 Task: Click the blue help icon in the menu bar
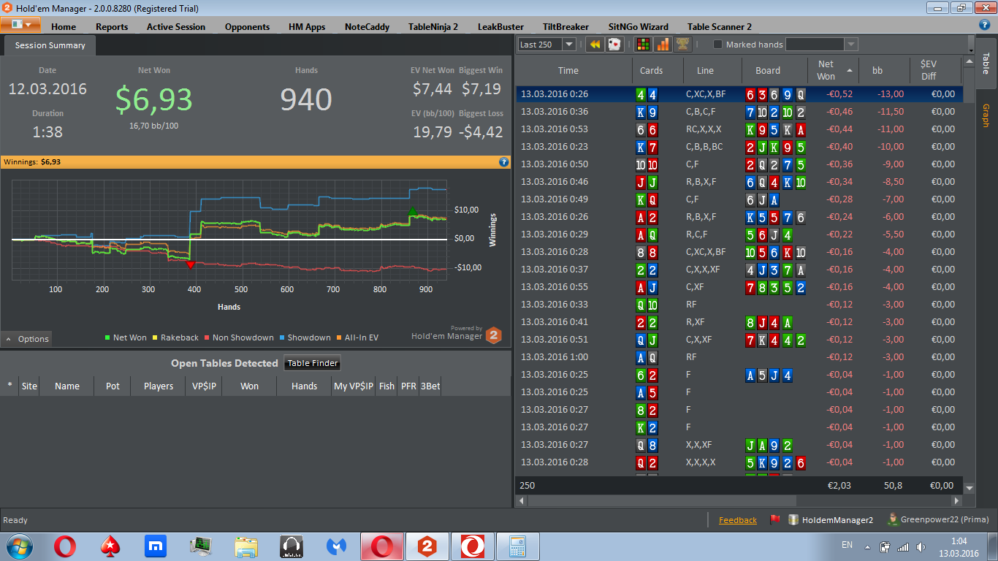pyautogui.click(x=985, y=25)
